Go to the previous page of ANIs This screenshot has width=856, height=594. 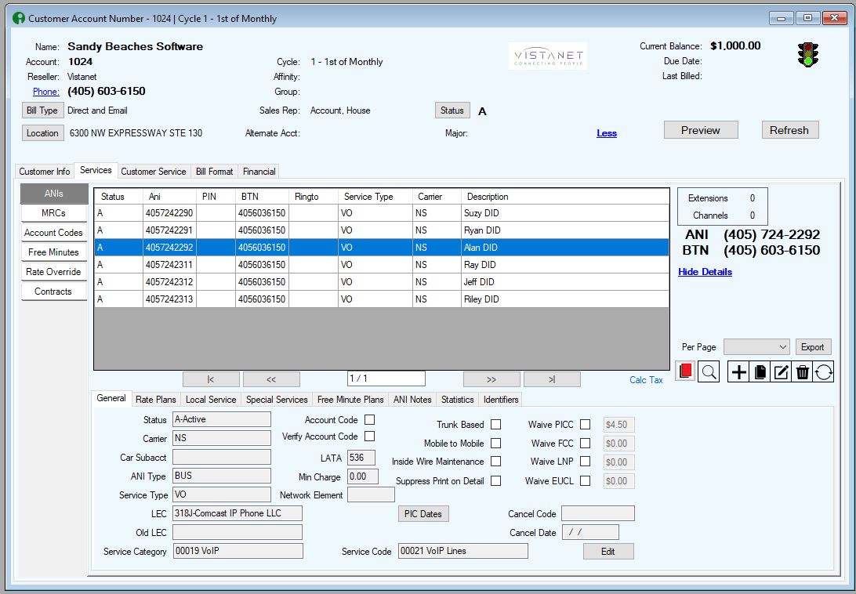point(271,379)
